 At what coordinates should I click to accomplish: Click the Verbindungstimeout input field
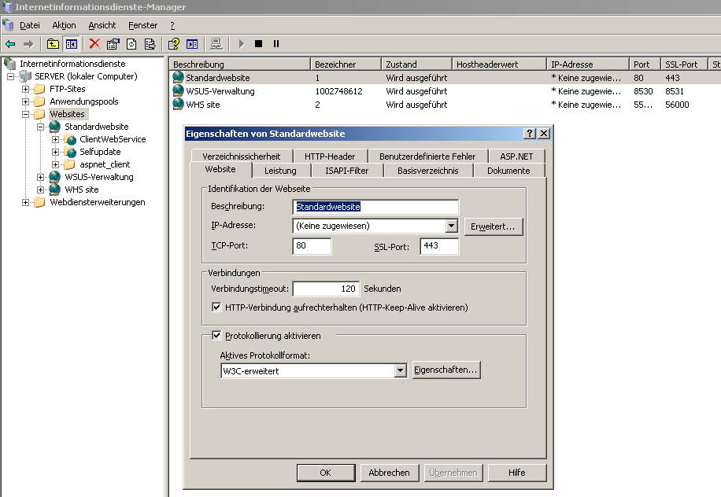pyautogui.click(x=326, y=289)
